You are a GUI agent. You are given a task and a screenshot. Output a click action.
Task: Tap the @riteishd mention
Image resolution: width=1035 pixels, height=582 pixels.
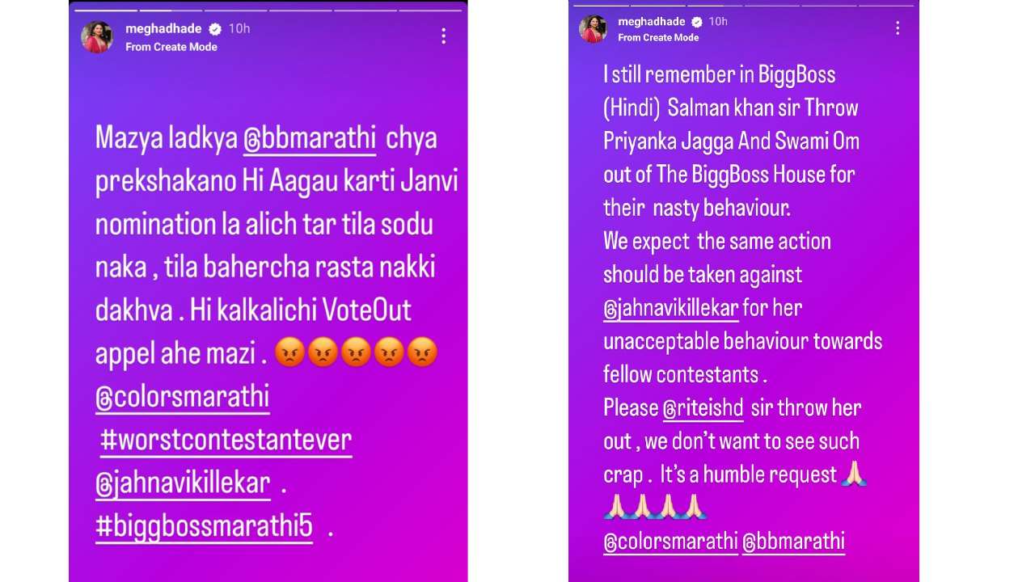click(703, 408)
